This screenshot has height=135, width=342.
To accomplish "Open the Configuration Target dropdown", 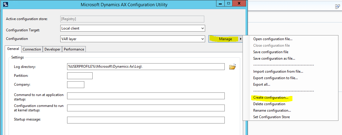I will (x=132, y=28).
